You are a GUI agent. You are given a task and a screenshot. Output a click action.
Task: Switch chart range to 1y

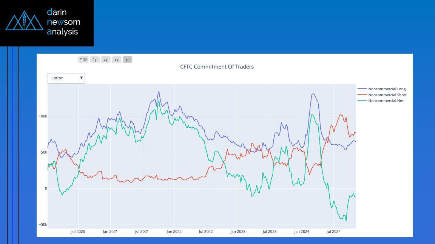tap(95, 59)
